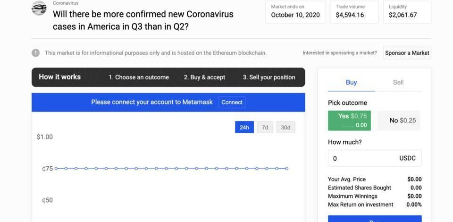Switch chart range to 7d

(x=265, y=127)
